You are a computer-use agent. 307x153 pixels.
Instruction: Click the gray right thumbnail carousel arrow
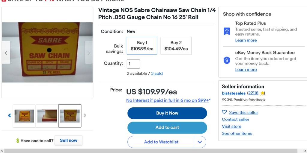pos(85,115)
